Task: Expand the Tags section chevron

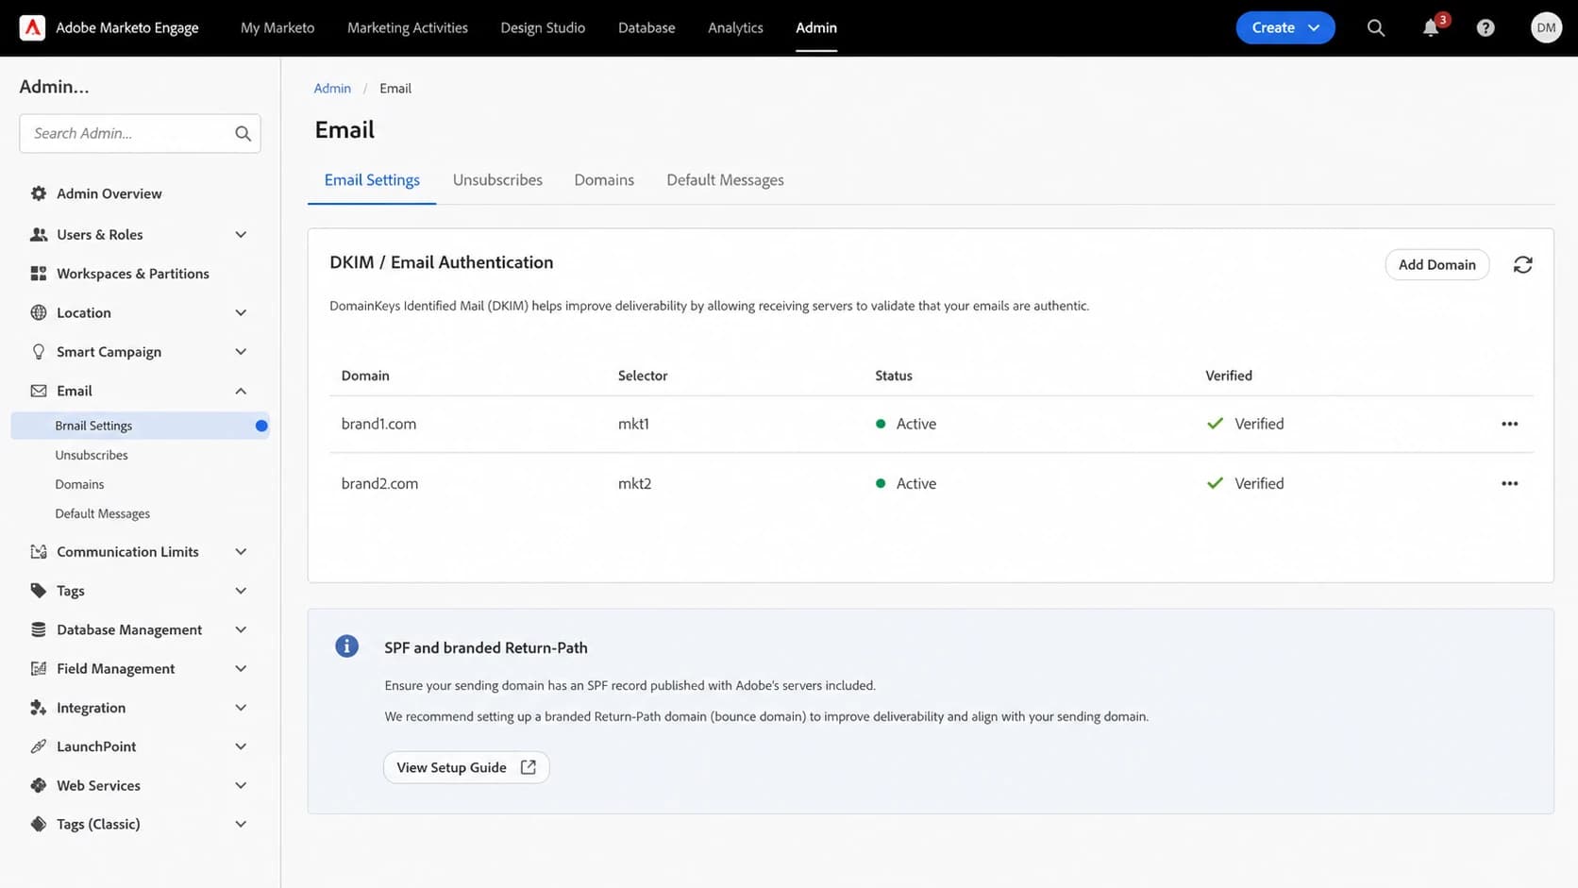Action: tap(241, 591)
